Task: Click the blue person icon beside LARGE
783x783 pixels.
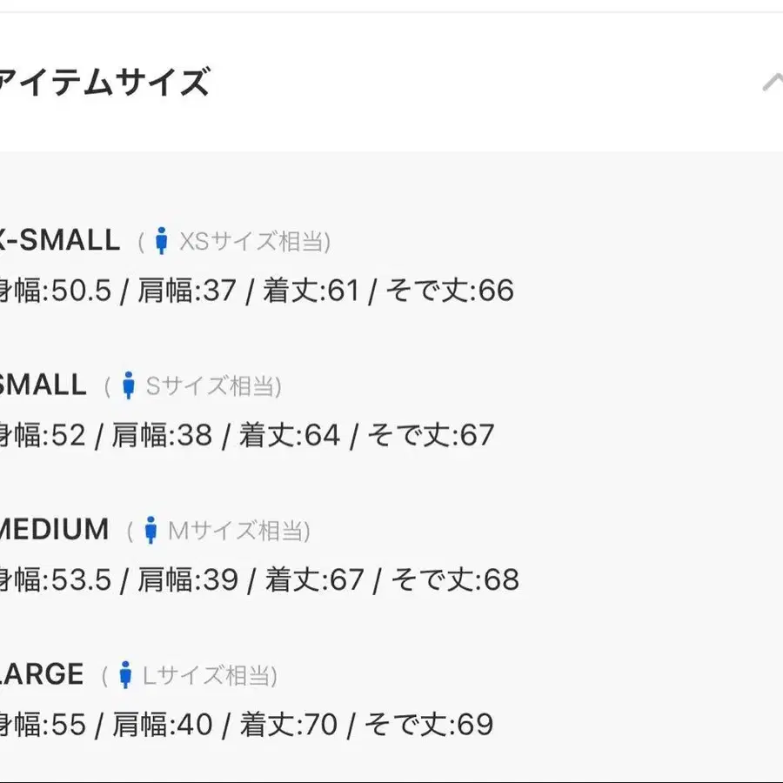Action: (x=125, y=674)
